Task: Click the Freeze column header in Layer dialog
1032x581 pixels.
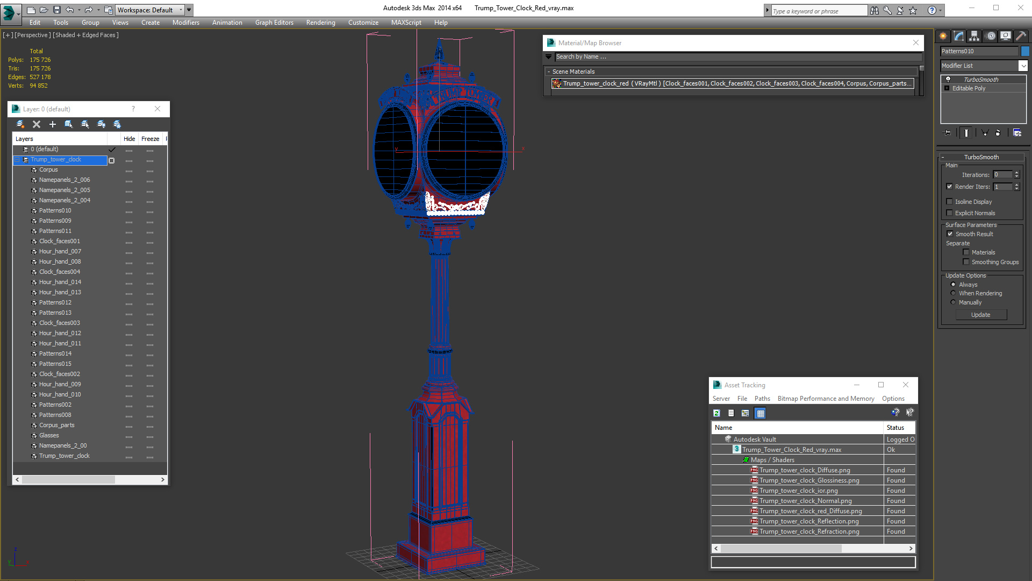Action: click(x=150, y=139)
